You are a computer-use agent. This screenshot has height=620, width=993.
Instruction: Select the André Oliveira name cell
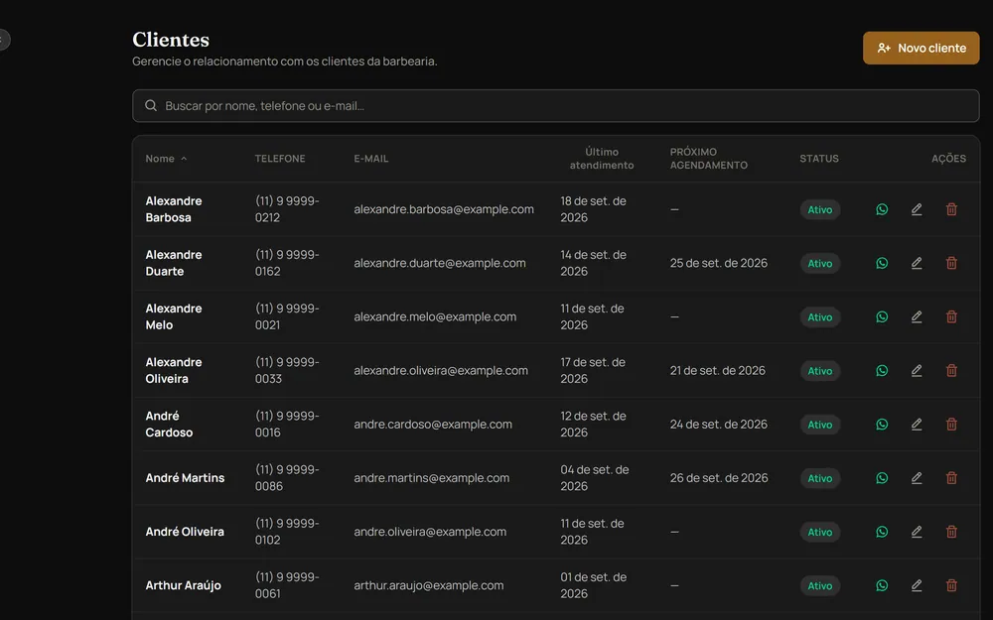185,532
